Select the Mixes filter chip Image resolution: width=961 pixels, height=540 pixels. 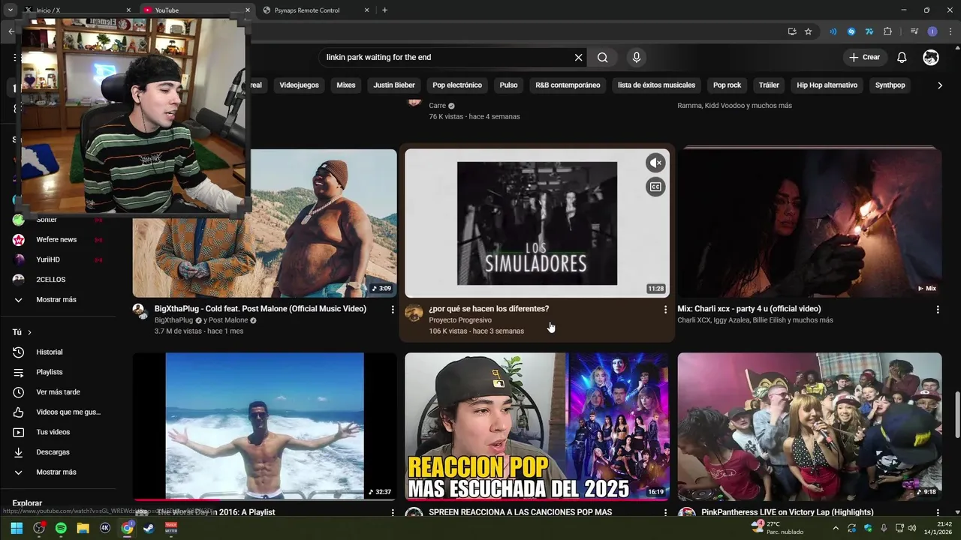click(346, 85)
